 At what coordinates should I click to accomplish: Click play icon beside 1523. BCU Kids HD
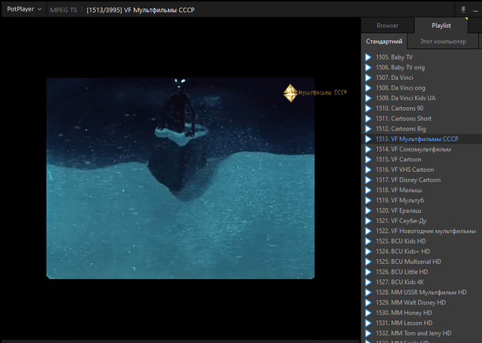click(368, 241)
